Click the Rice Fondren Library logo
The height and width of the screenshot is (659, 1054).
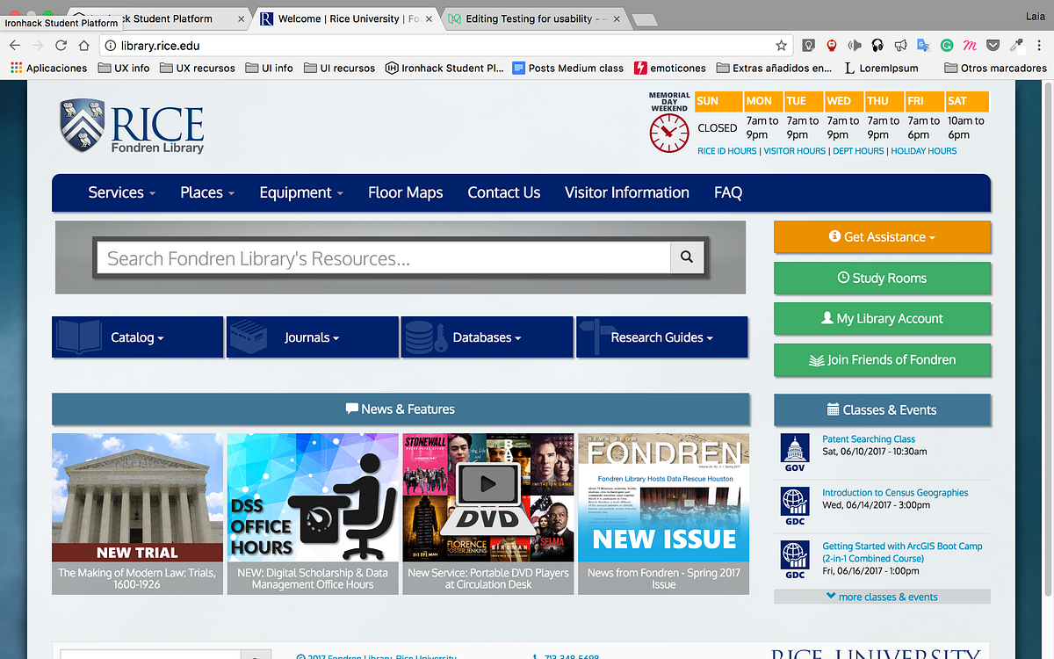pyautogui.click(x=132, y=127)
